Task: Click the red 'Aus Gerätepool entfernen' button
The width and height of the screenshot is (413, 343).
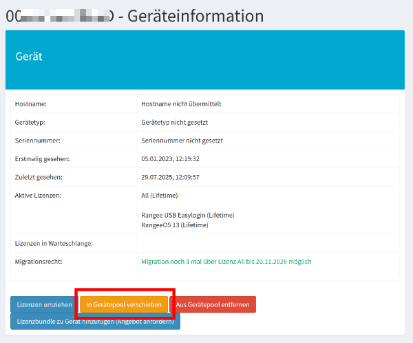Action: 212,304
